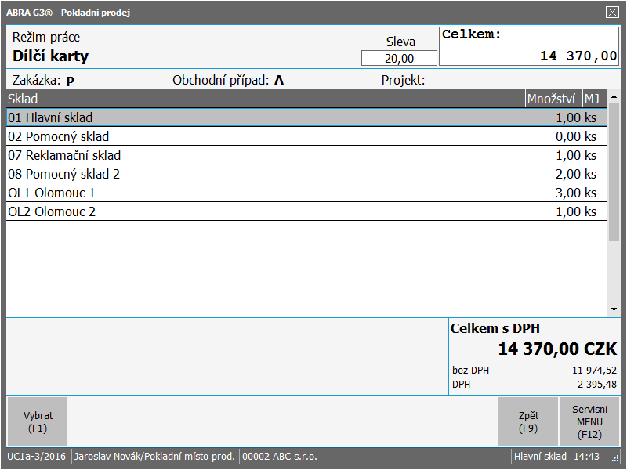The height and width of the screenshot is (470, 627).
Task: Sort by the Množství column header
Action: point(553,99)
